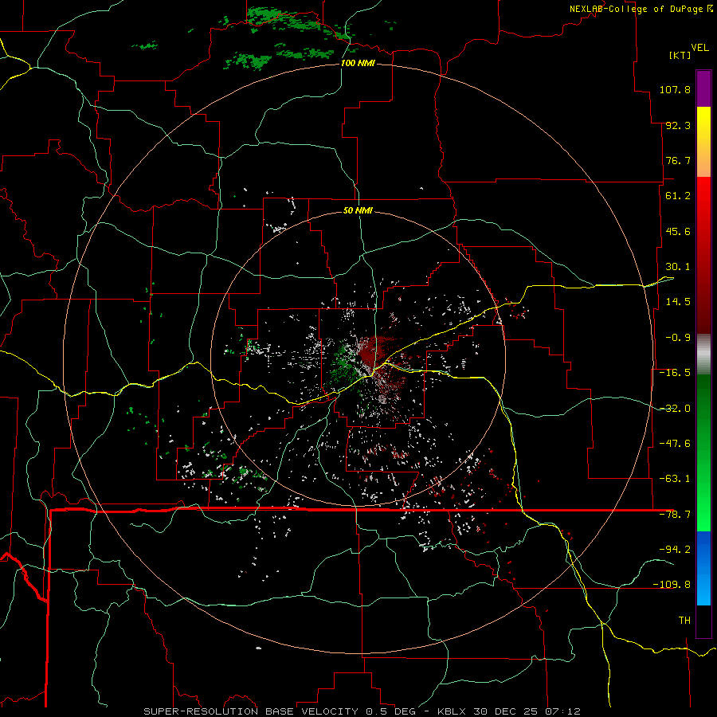Click the red segment of the color bar
Screen dimensions: 717x717
[x=703, y=255]
